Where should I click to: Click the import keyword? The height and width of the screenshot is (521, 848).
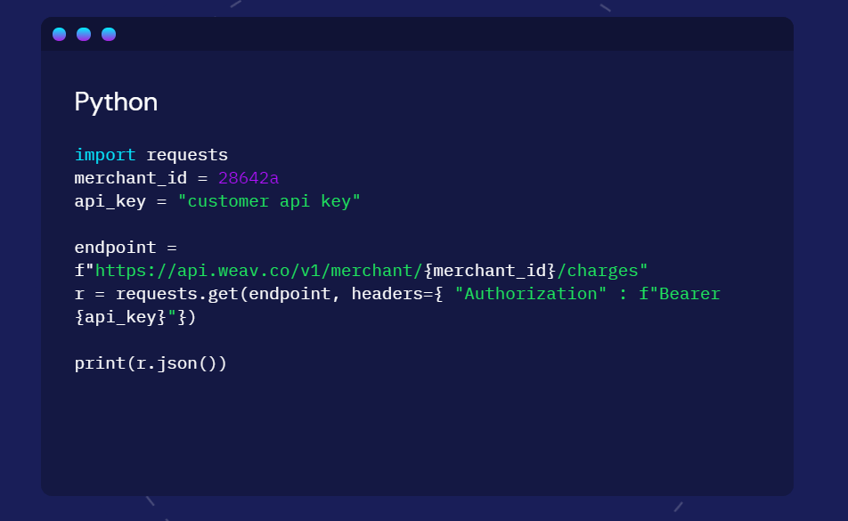tap(105, 155)
